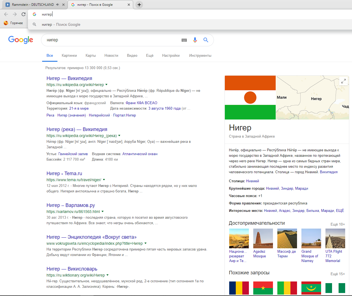Screen dimensions: 352x296
Task: Open Атлантический океан link
Action: click(140, 154)
